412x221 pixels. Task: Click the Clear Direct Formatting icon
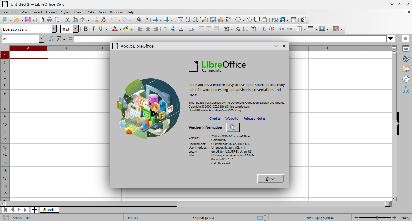coord(104,20)
